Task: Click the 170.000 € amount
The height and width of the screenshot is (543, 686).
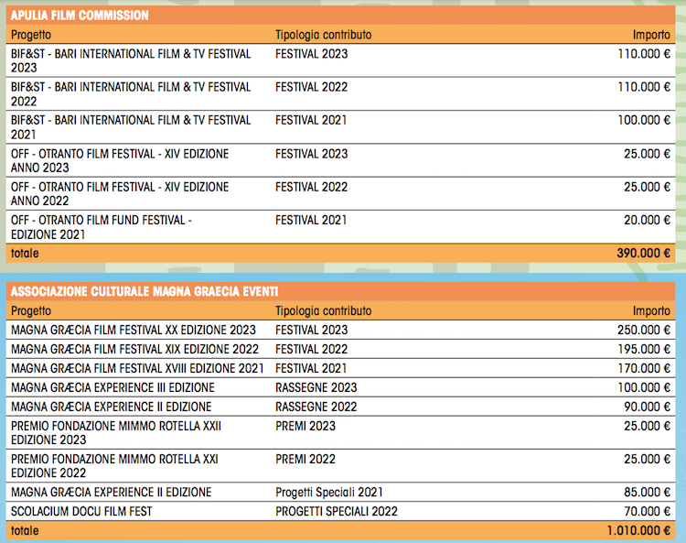Action: tap(644, 368)
